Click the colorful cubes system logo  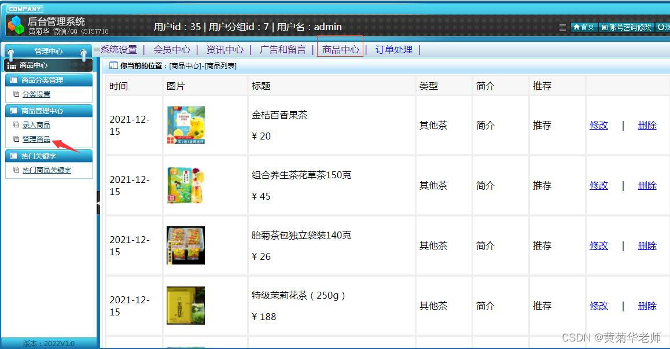coord(16,25)
